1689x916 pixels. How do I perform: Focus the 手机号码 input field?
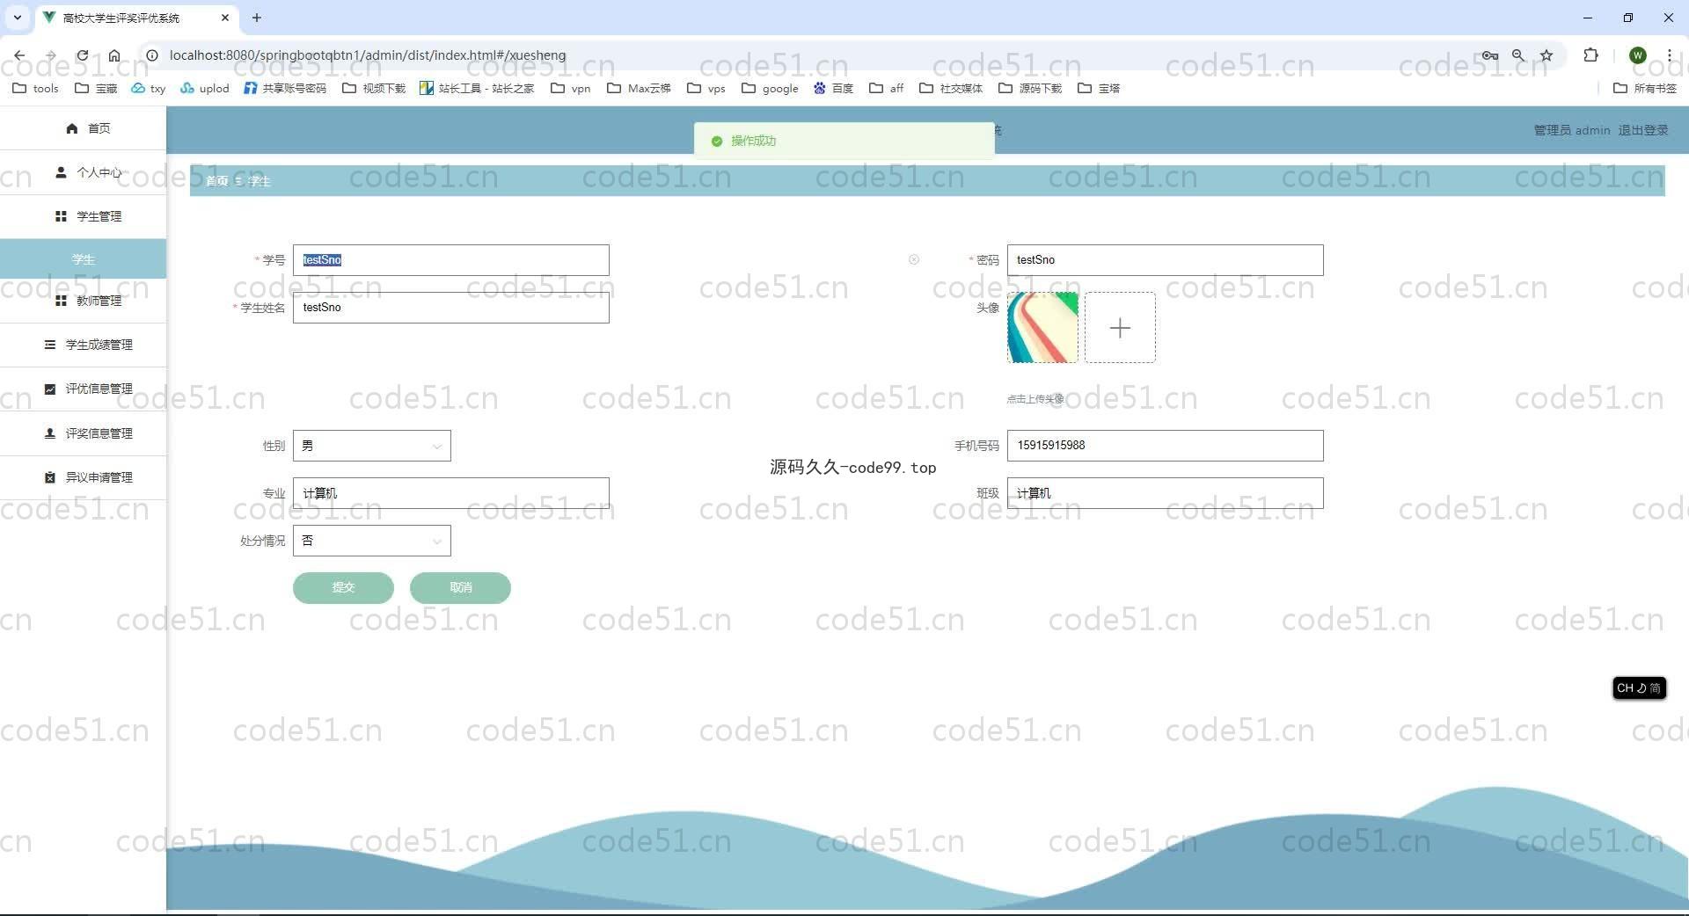pyautogui.click(x=1165, y=446)
